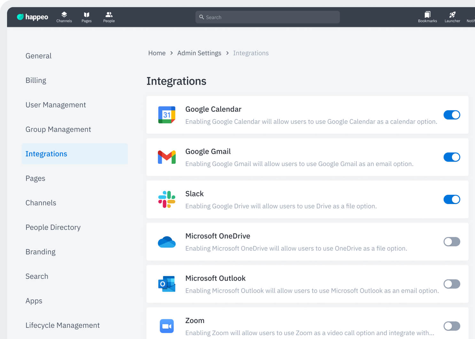Screen dimensions: 475x339
Task: Select the Gmail integration icon
Action: pyautogui.click(x=167, y=157)
